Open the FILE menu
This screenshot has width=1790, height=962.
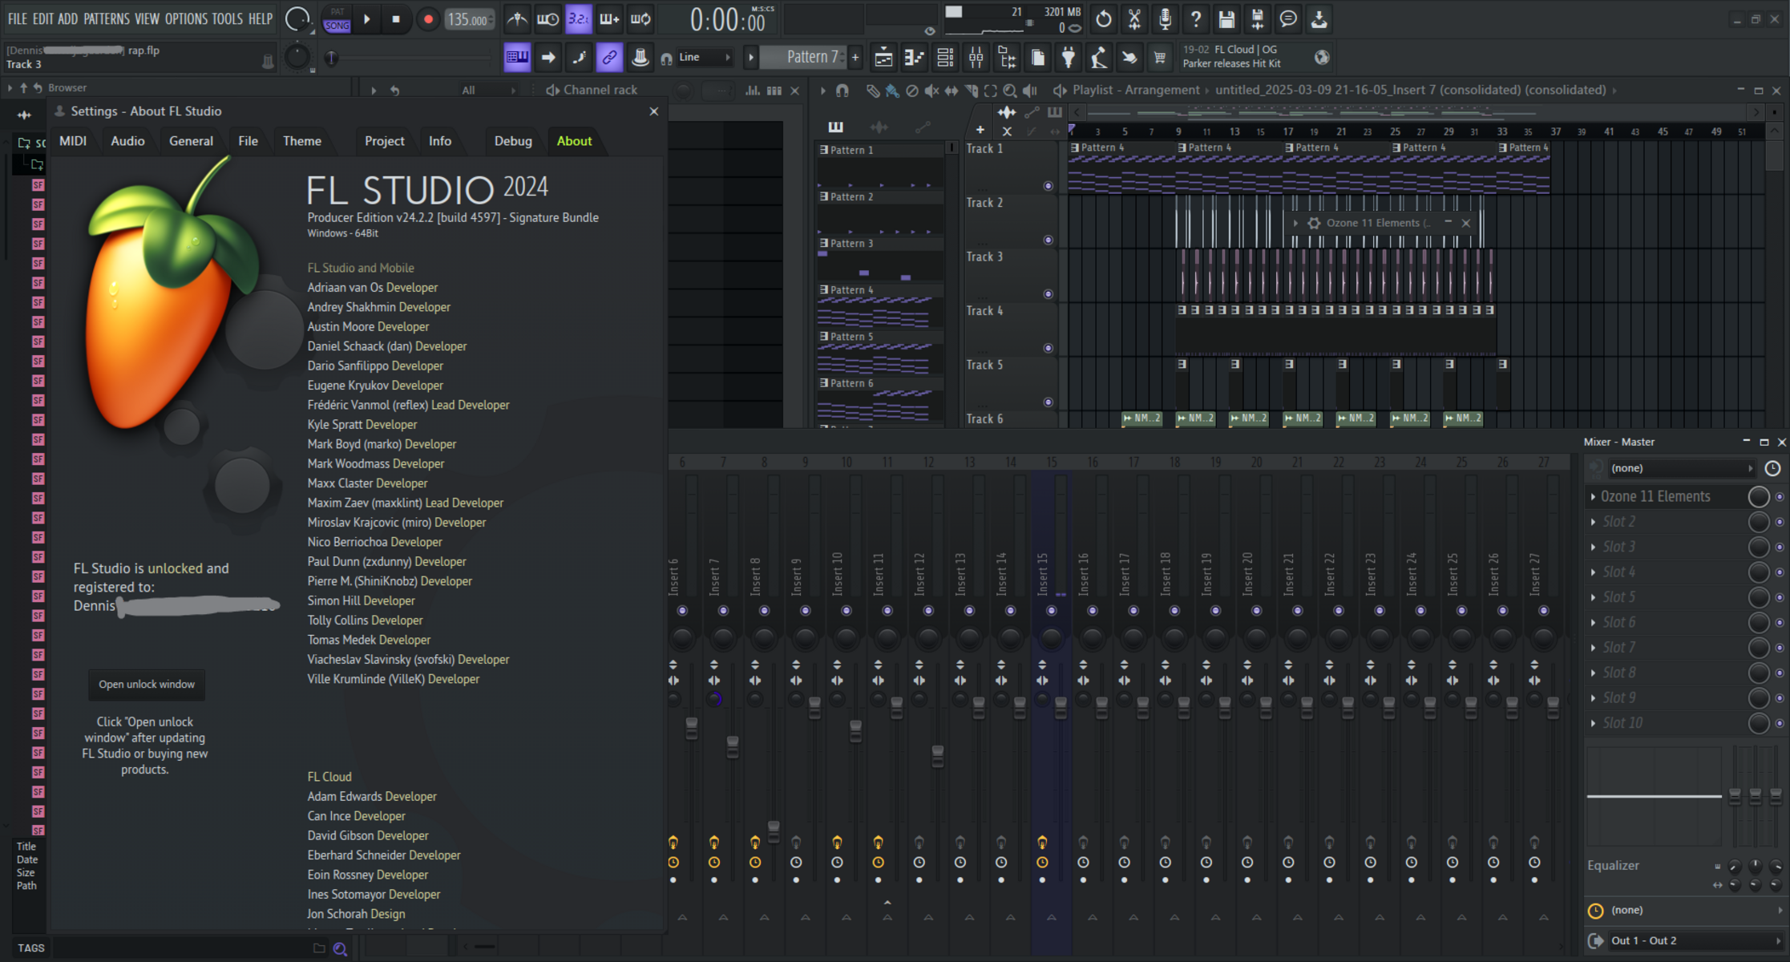pos(17,18)
